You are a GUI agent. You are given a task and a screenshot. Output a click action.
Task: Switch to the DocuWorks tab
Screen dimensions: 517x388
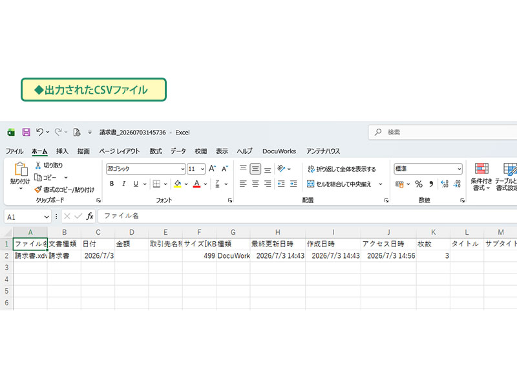279,151
